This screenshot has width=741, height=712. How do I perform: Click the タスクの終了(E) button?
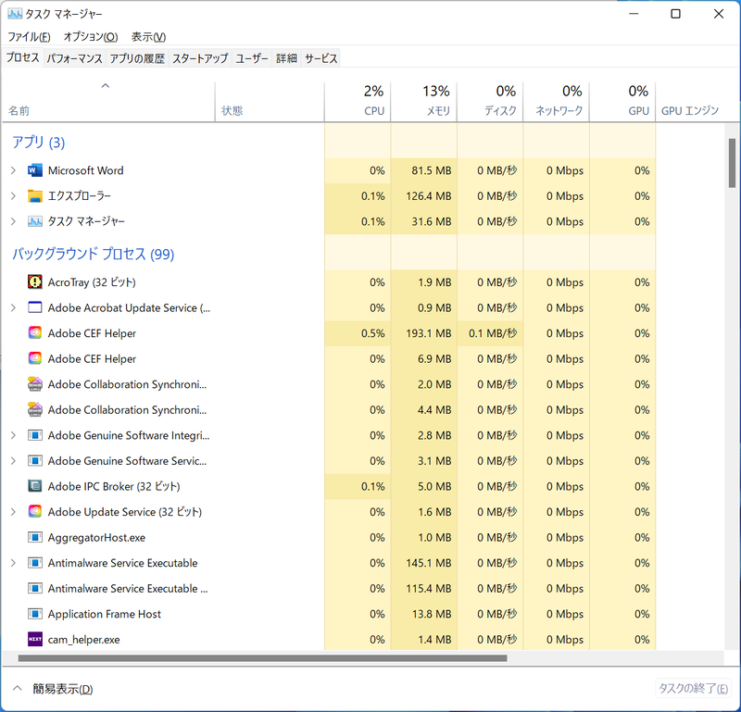coord(693,688)
